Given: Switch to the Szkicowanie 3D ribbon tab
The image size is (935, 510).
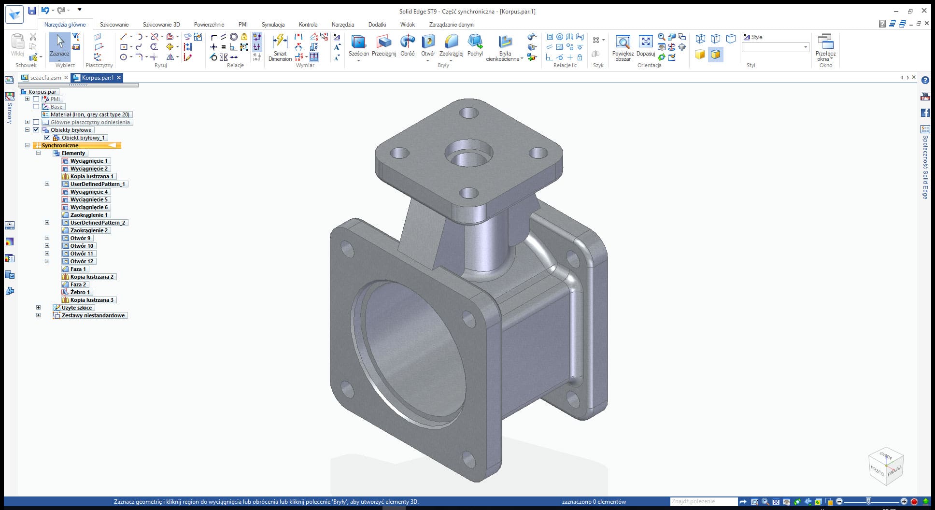Looking at the screenshot, I should (x=161, y=25).
